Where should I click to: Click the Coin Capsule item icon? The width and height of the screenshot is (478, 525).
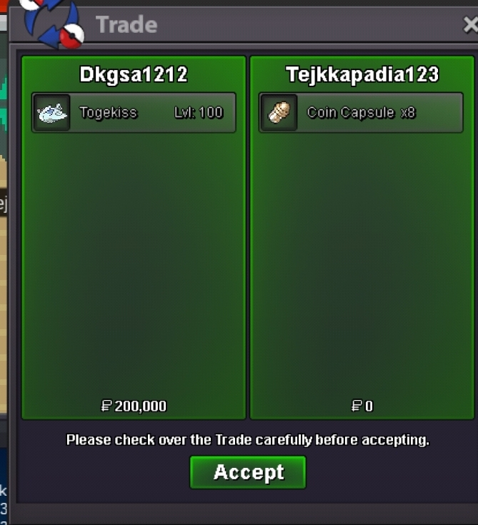click(x=279, y=113)
